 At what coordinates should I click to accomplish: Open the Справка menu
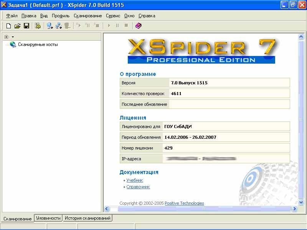pyautogui.click(x=147, y=16)
